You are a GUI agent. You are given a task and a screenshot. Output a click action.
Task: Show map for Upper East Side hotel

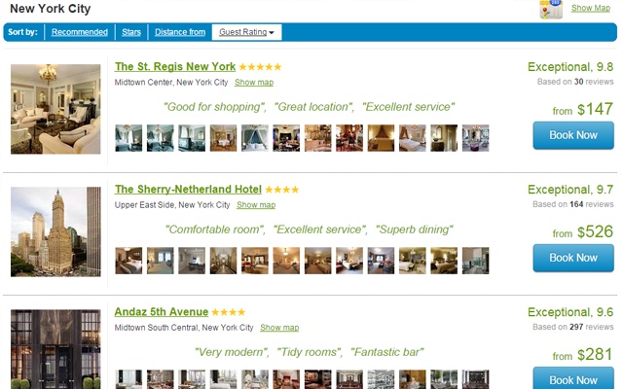[x=256, y=205]
